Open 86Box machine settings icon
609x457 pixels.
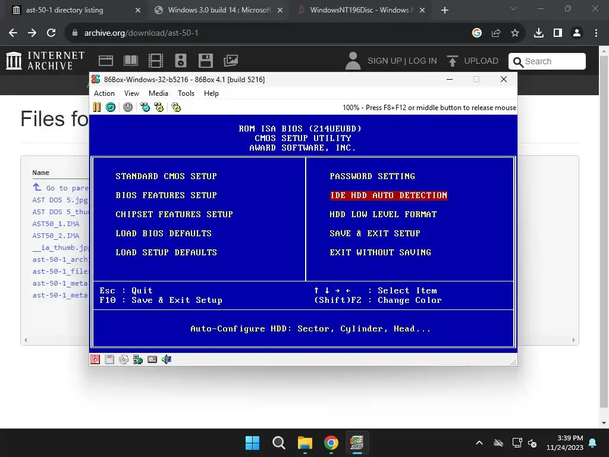[x=176, y=107]
